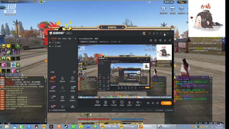Click 修改 button beside room title

click(x=96, y=39)
